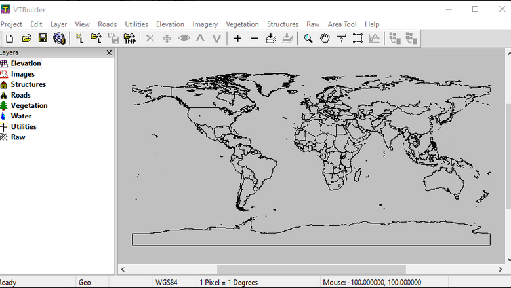Screen dimensions: 511x288
Task: Activate the Pan hand tool
Action: click(x=325, y=39)
